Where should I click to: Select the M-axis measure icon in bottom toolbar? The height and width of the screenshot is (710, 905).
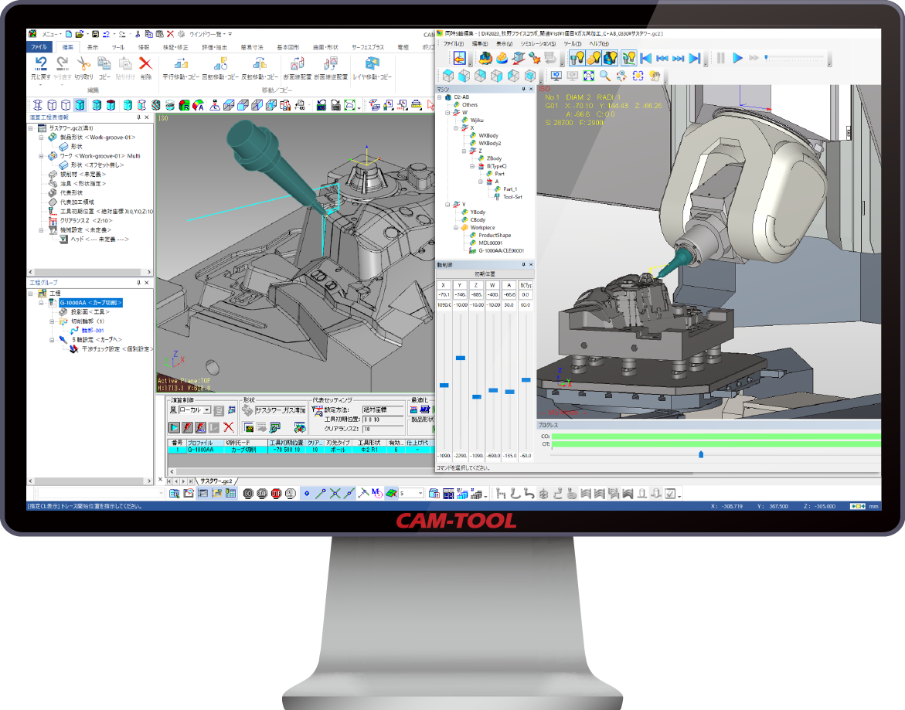(376, 493)
